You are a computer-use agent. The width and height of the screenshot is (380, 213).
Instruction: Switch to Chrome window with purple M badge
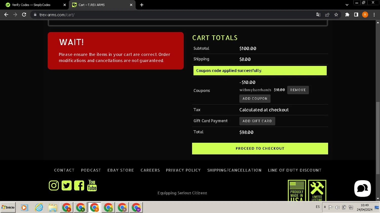click(136, 207)
